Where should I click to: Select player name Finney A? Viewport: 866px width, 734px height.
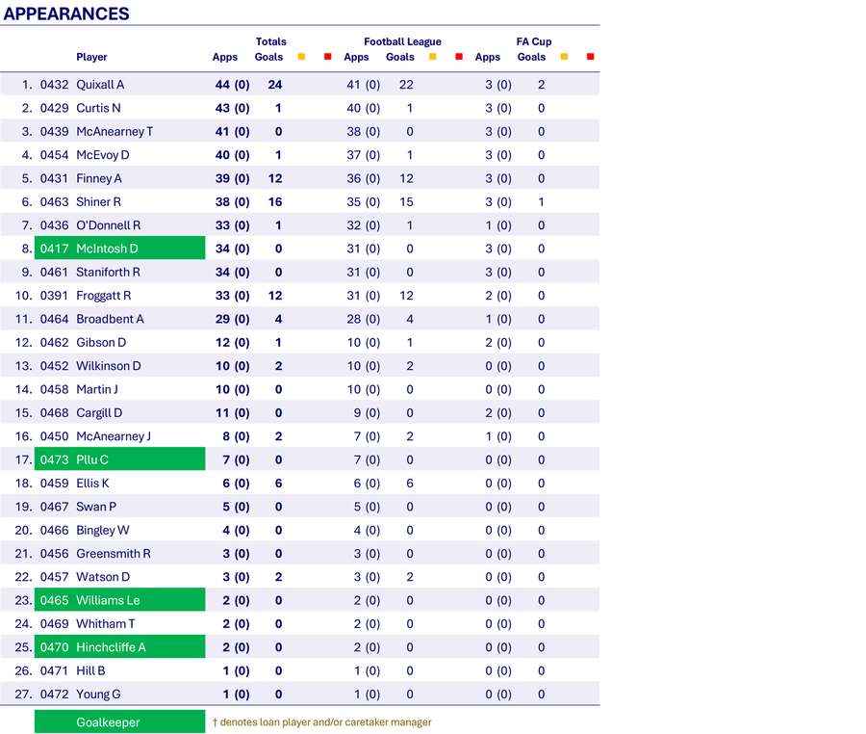point(99,178)
